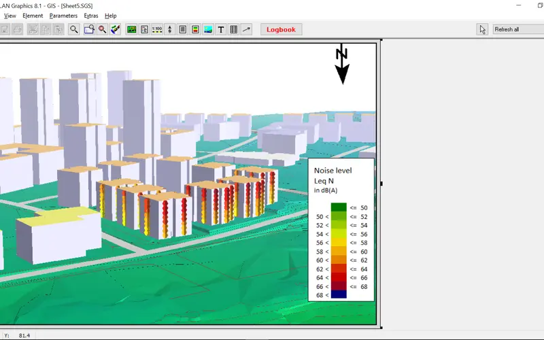
Task: Choose the text T tool
Action: click(221, 29)
